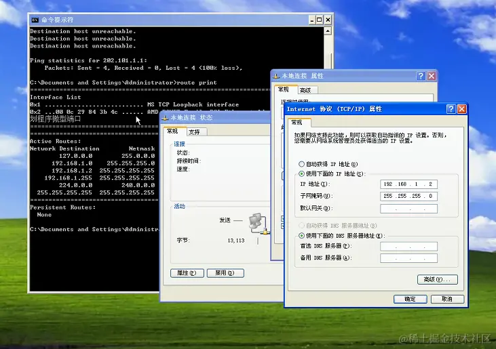Minimize the command prompt window
Image resolution: width=496 pixels, height=349 pixels.
pyautogui.click(x=311, y=20)
